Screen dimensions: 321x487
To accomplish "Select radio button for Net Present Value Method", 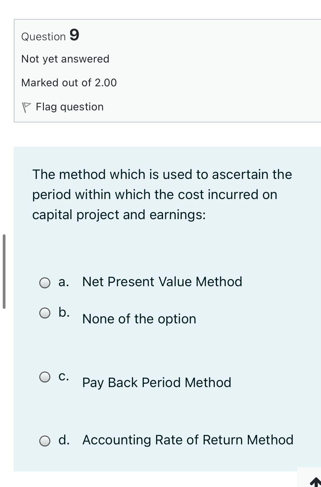I will point(45,283).
